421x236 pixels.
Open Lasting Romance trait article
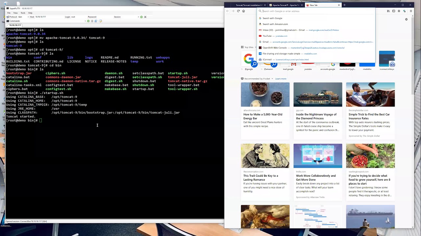pos(265,172)
